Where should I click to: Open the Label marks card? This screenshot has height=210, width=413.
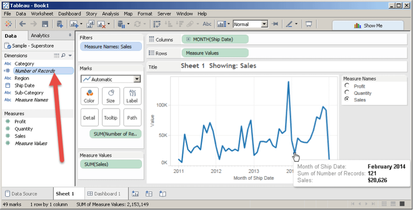pos(132,96)
